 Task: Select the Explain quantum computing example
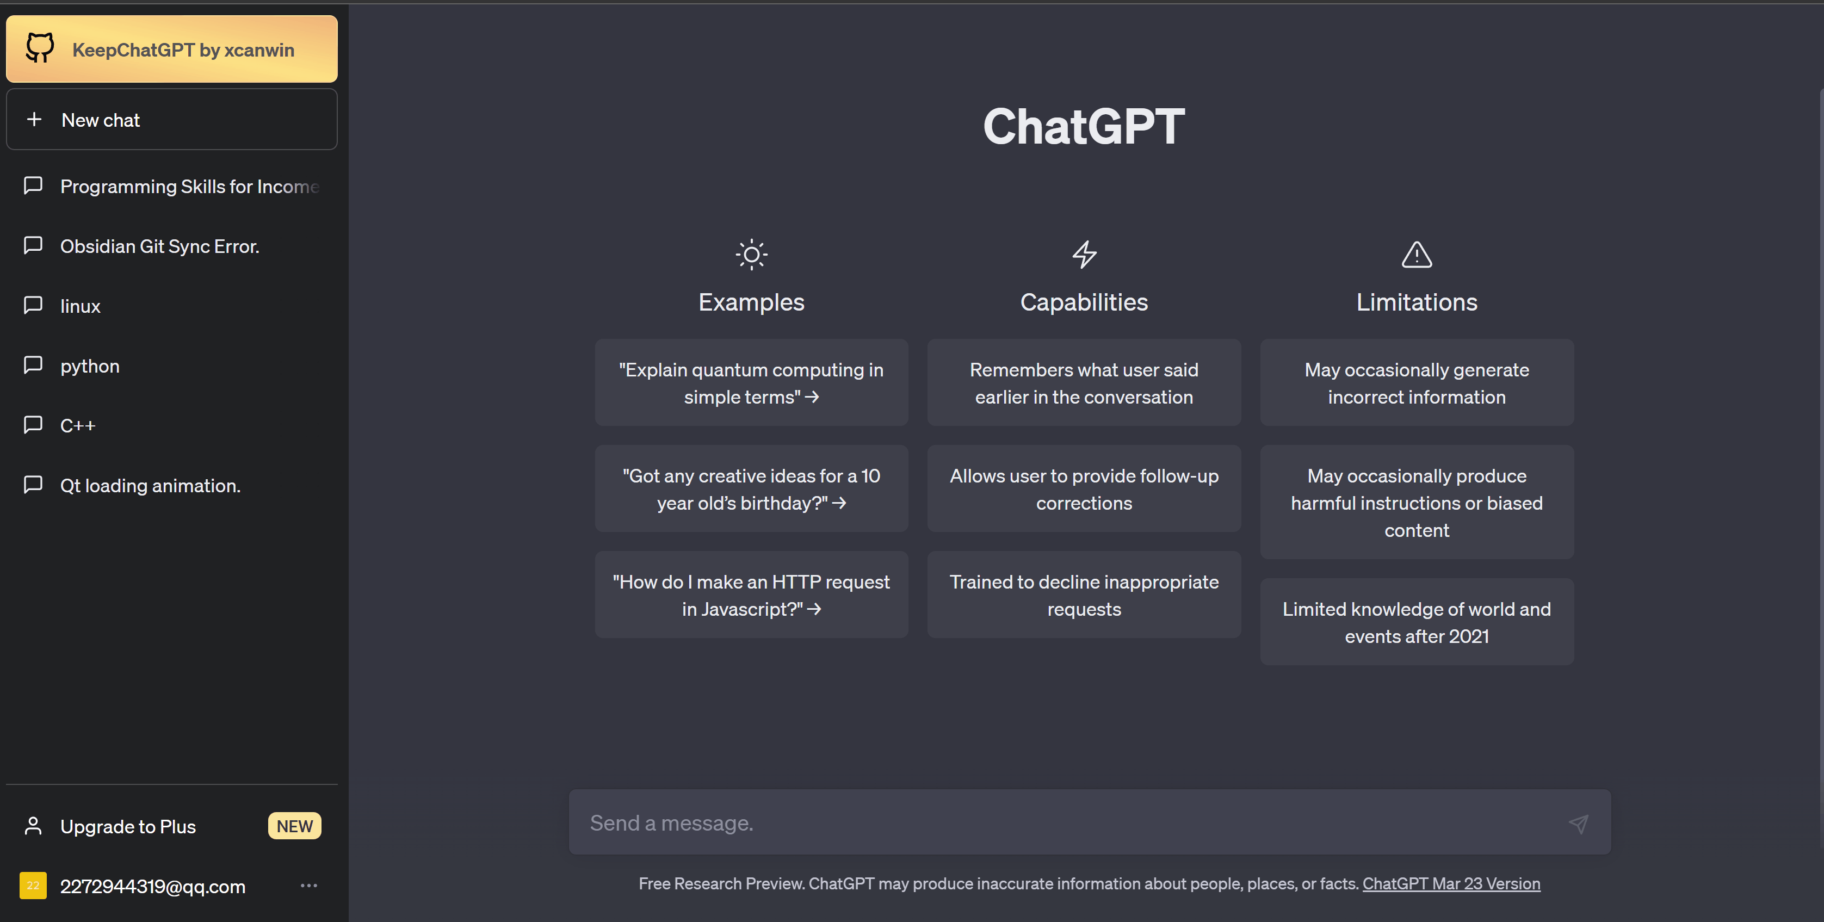click(751, 382)
